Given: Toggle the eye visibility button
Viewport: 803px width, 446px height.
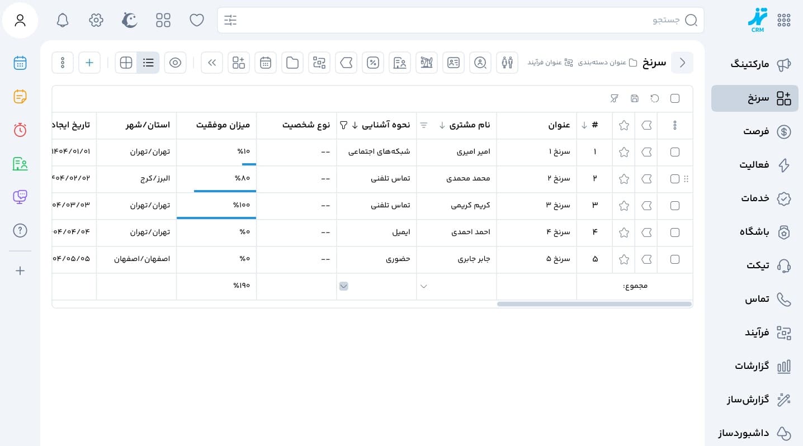Looking at the screenshot, I should point(175,63).
